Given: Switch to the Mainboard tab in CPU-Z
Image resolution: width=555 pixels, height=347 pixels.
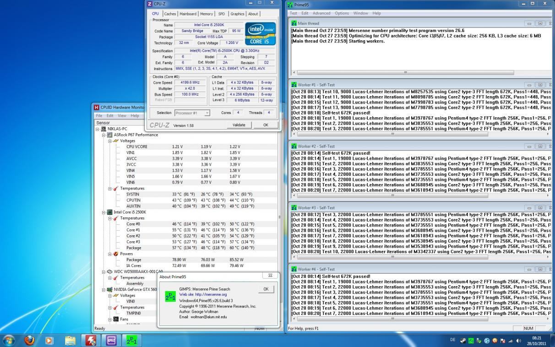Looking at the screenshot, I should [x=188, y=14].
